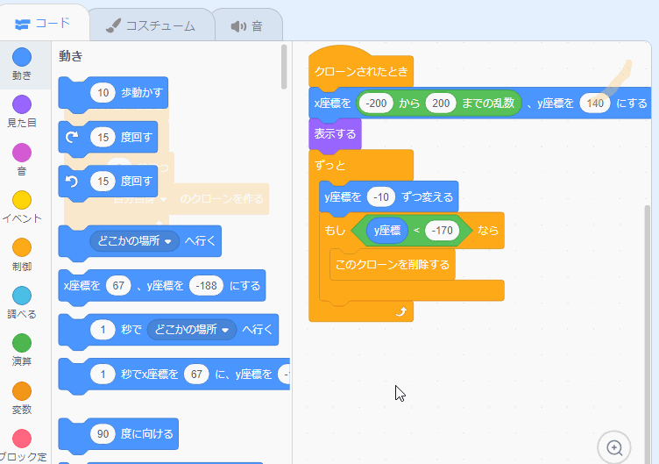Click the 67 field in 秒でx座標を block
The width and height of the screenshot is (659, 464).
point(196,375)
